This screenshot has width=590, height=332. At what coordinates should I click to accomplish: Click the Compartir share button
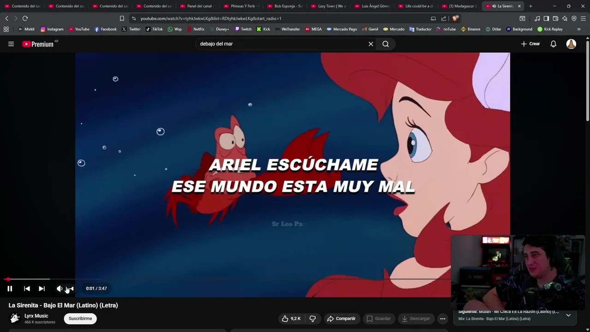coord(341,319)
